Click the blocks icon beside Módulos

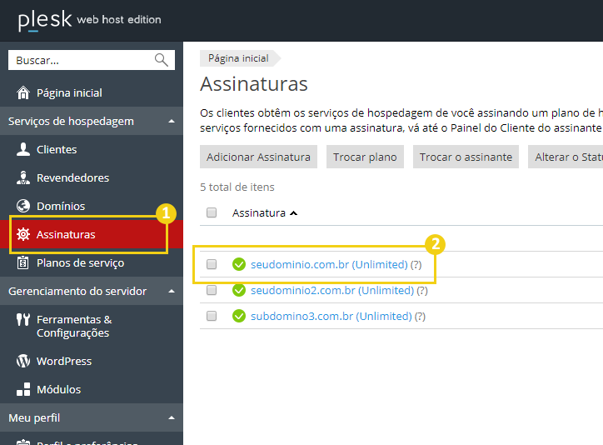(23, 389)
